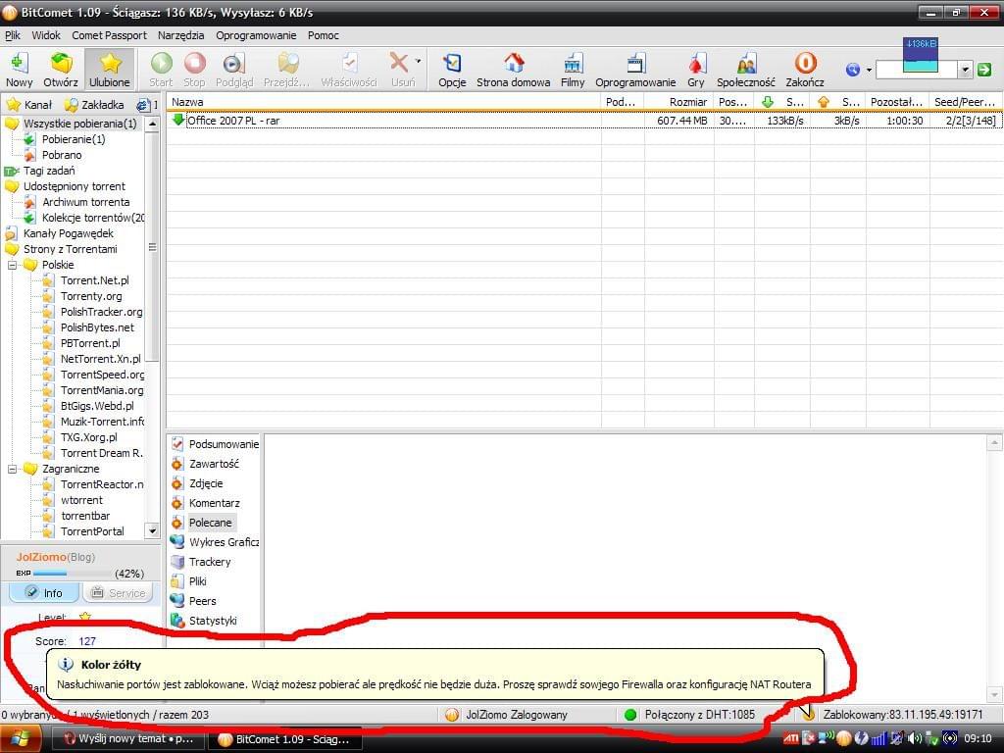The height and width of the screenshot is (753, 1004).
Task: Open Opcje settings icon
Action: tap(452, 70)
